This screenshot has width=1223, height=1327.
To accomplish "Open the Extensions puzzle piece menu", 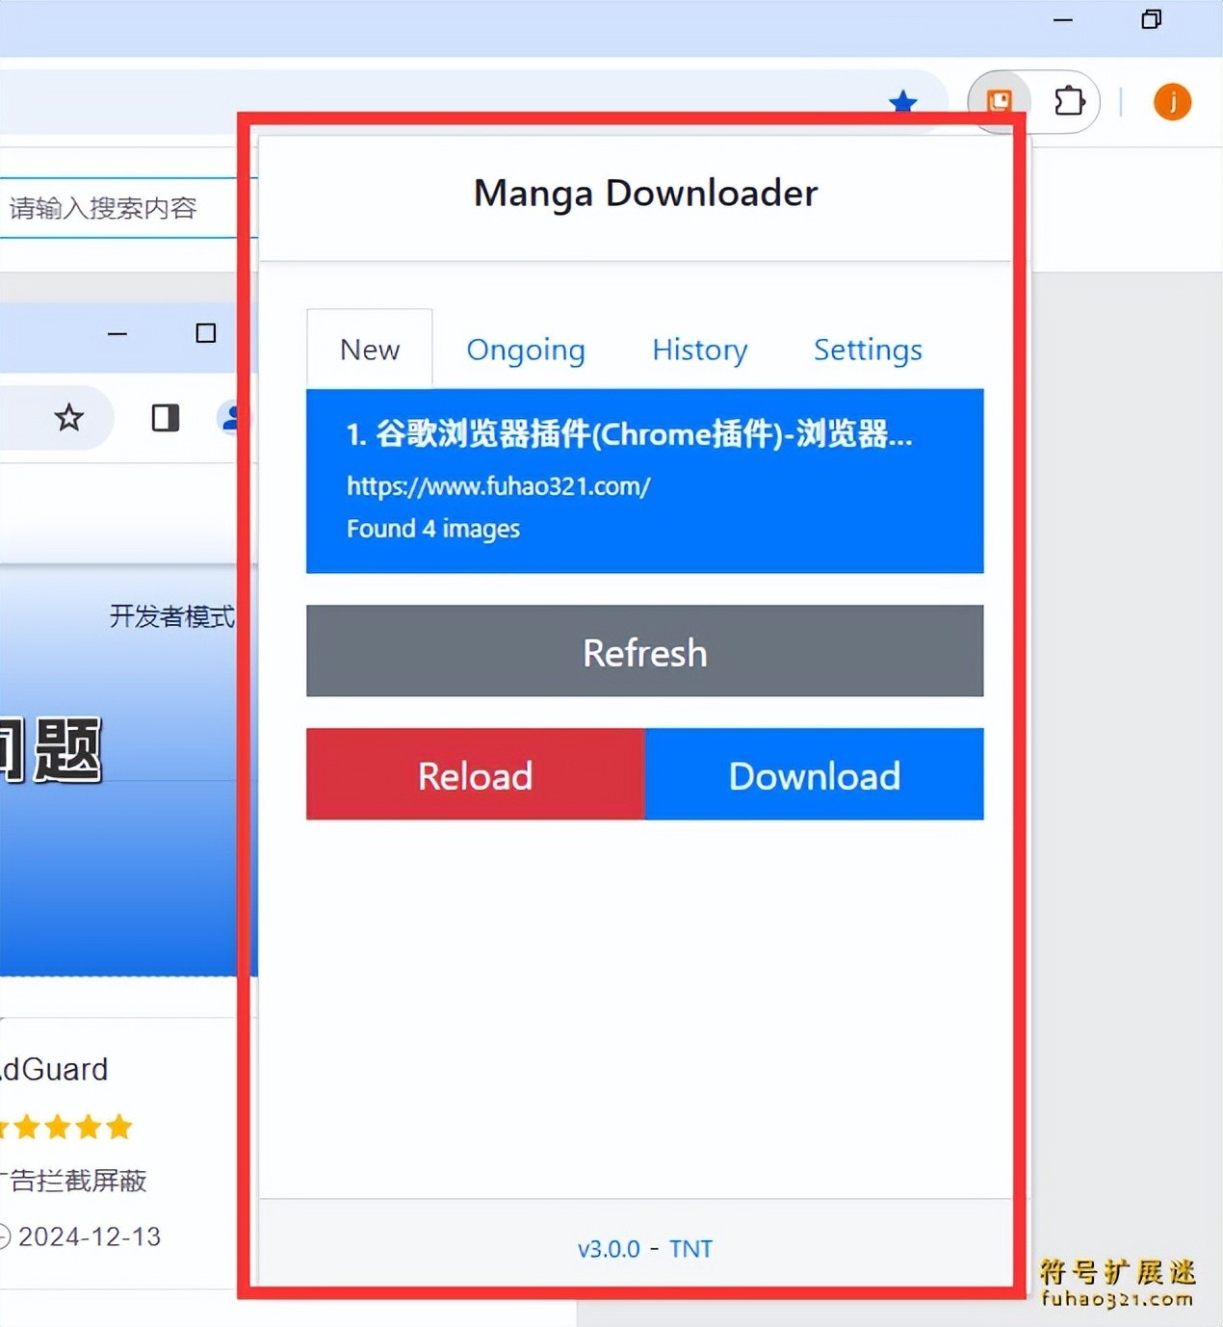I will coord(1070,101).
